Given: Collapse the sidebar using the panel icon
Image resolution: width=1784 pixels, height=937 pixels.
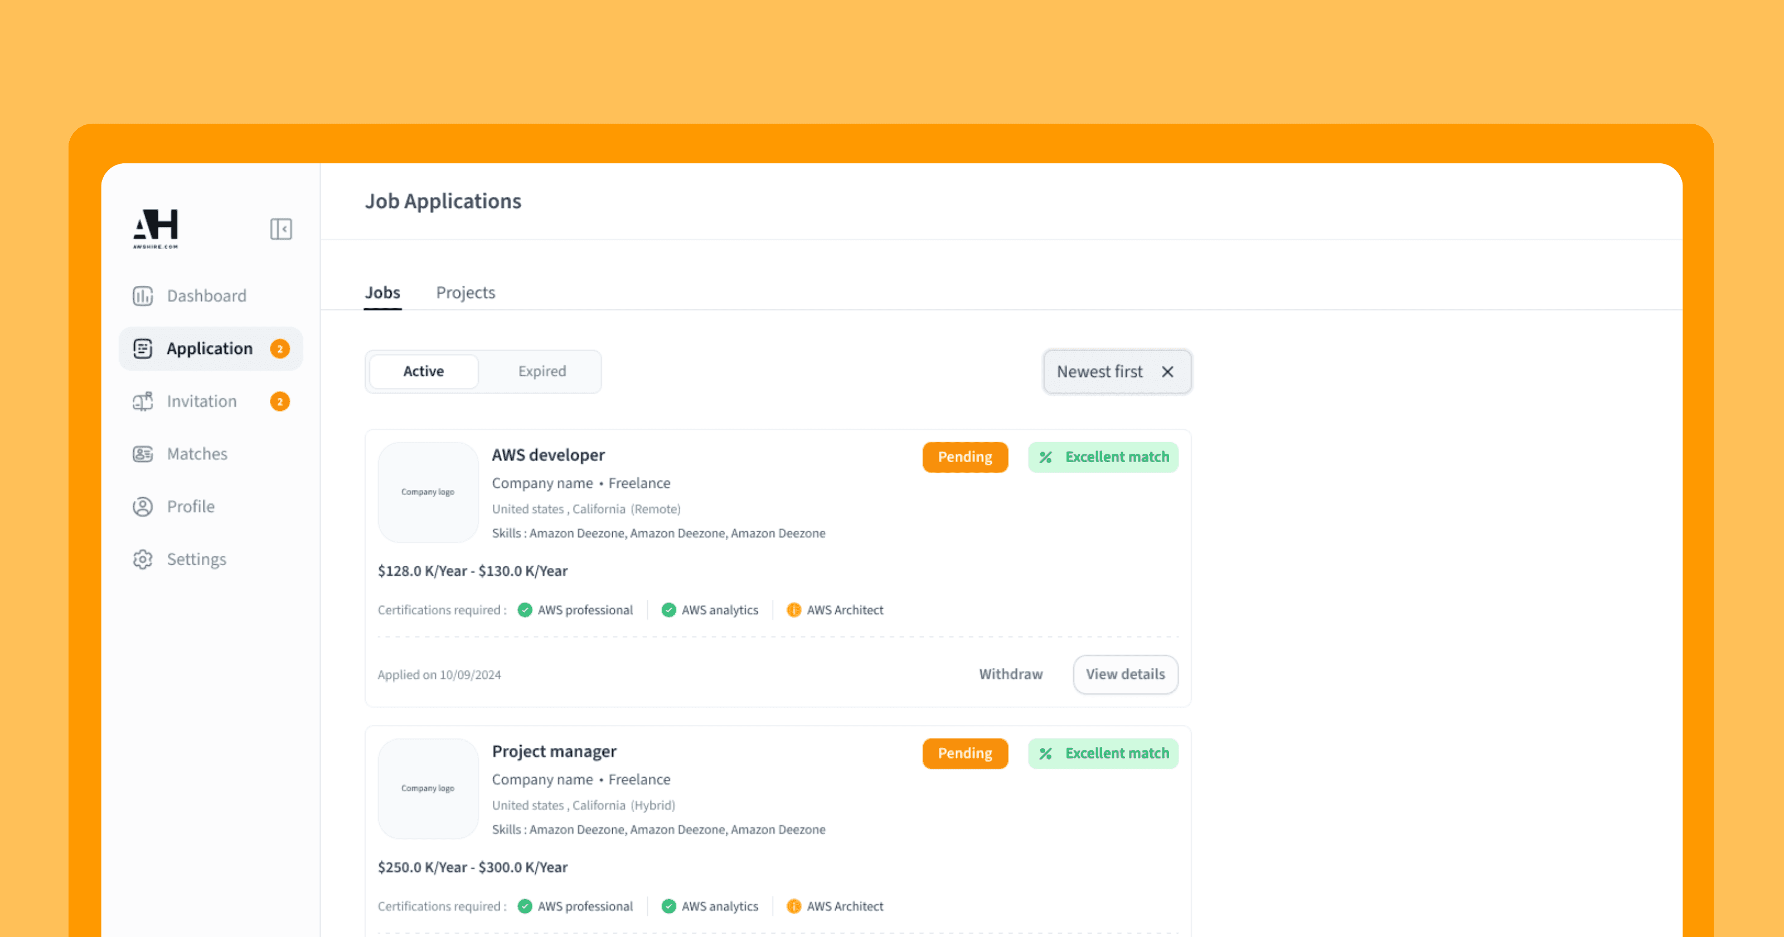Looking at the screenshot, I should (x=281, y=229).
